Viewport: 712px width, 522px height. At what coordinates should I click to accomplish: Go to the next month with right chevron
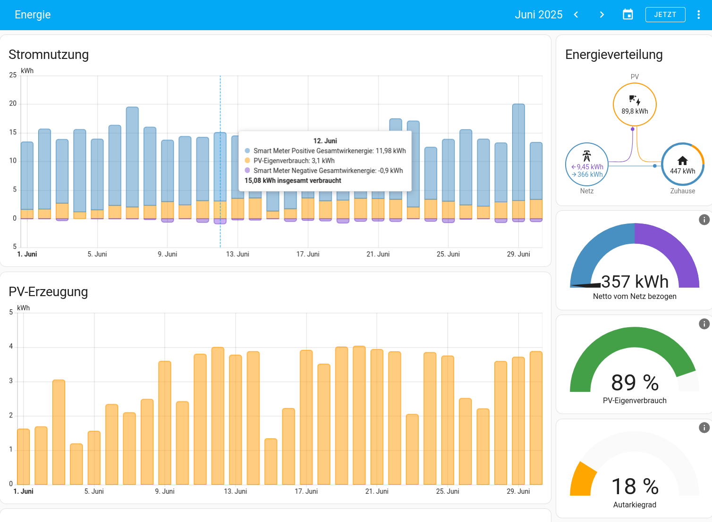coord(602,15)
